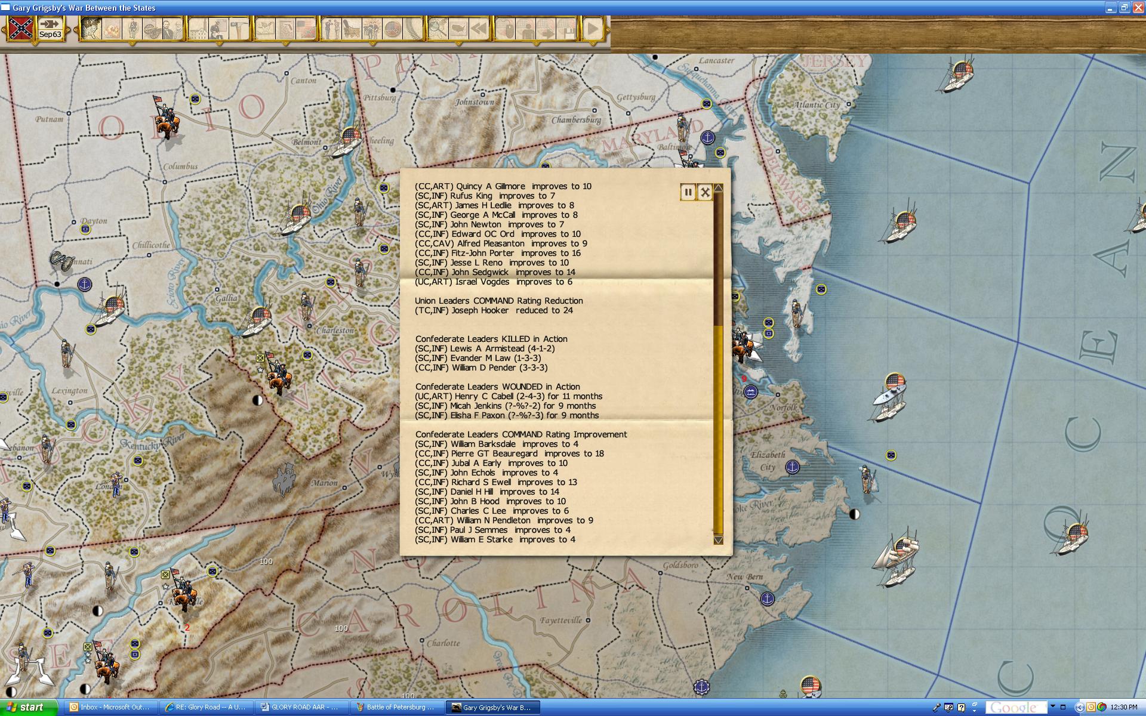The height and width of the screenshot is (716, 1146).
Task: Open the generals portrait leaders icon
Action: click(x=172, y=29)
